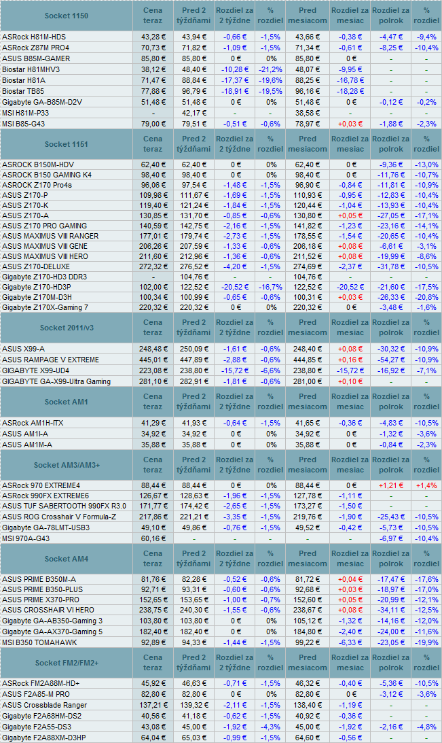Click the Socket AM3/AM3+ section header

(x=67, y=465)
